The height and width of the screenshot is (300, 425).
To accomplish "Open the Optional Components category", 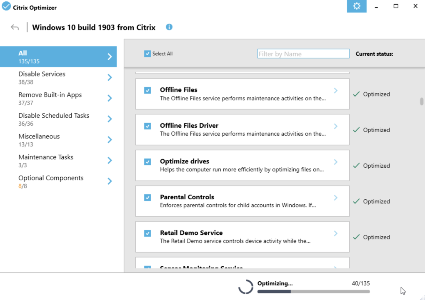I will pyautogui.click(x=58, y=181).
